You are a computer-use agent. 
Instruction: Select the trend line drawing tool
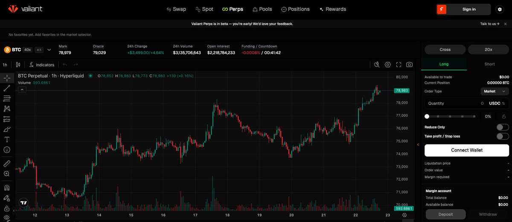tap(7, 88)
